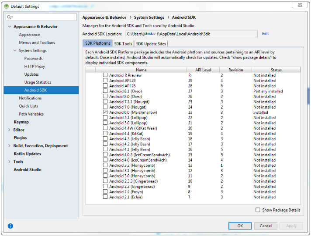Click the blue help question mark icon
The height and width of the screenshot is (236, 311).
point(10,226)
